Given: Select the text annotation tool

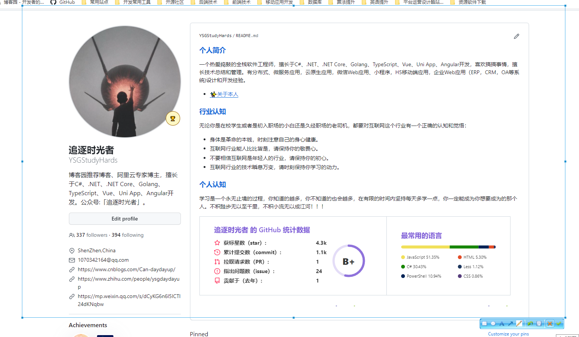Looking at the screenshot, I should pyautogui.click(x=502, y=323).
